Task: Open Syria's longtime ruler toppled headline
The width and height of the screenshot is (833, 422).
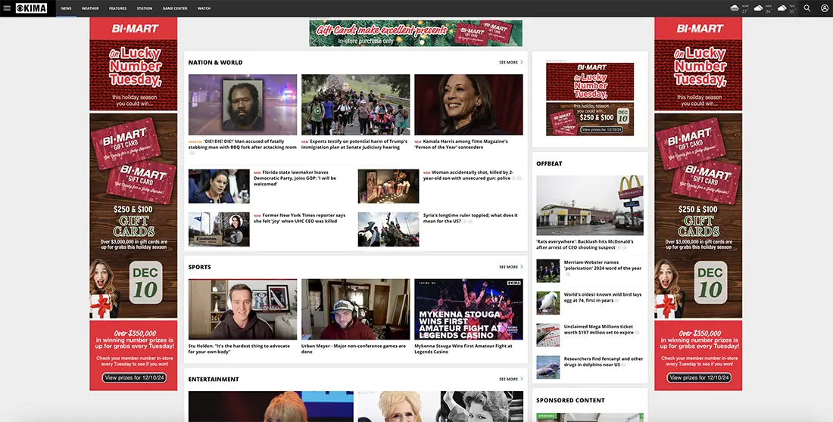Action: pos(470,218)
